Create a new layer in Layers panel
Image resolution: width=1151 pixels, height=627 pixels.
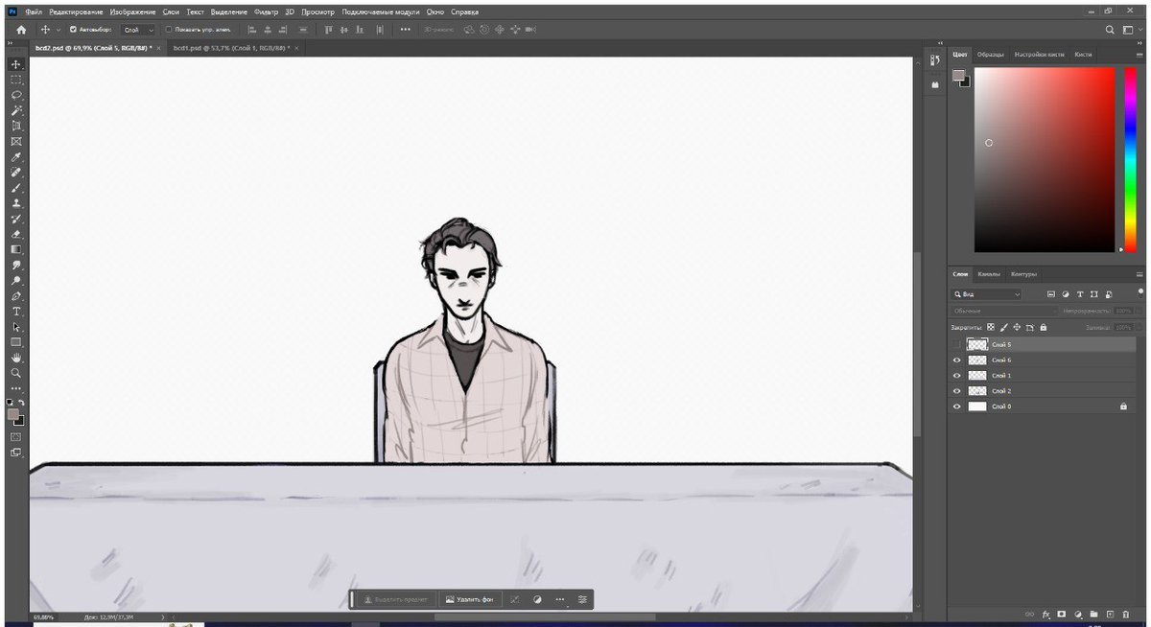tap(1110, 614)
